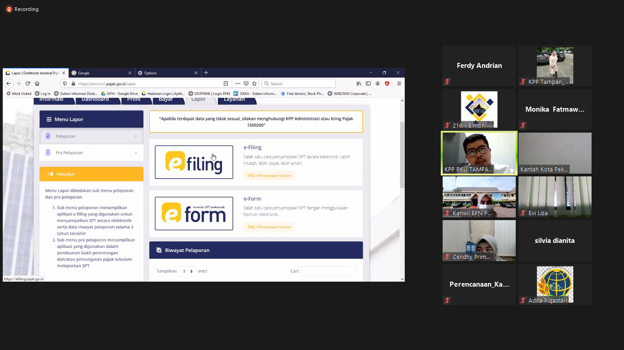Click the e-Form FAQ / Pertanyaan Umum button
Viewport: 624px width, 350px height.
[269, 227]
